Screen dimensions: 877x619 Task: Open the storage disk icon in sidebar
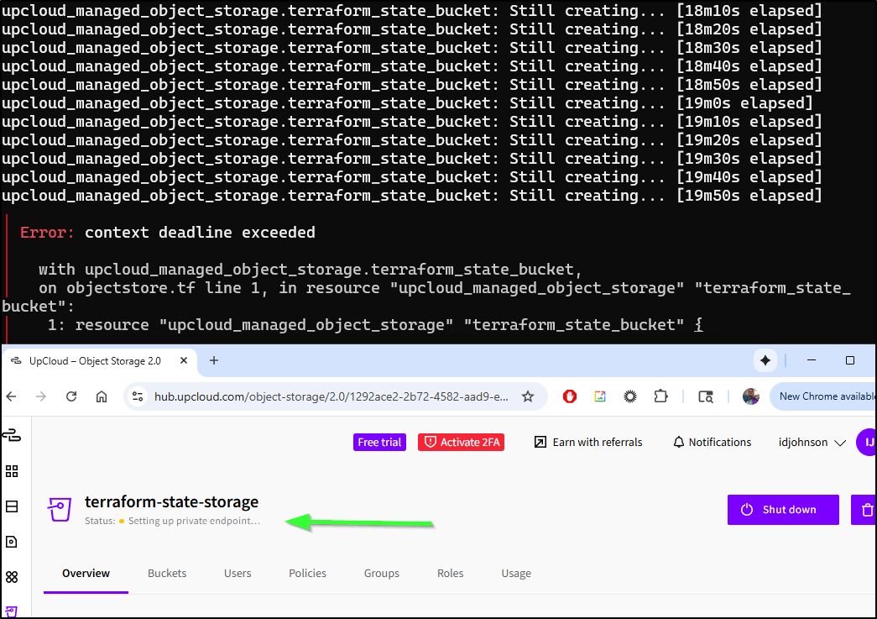[x=12, y=542]
